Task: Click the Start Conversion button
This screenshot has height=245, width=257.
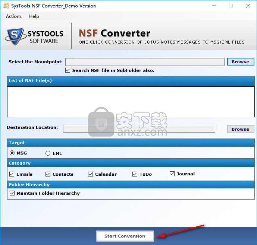Action: coord(125,236)
